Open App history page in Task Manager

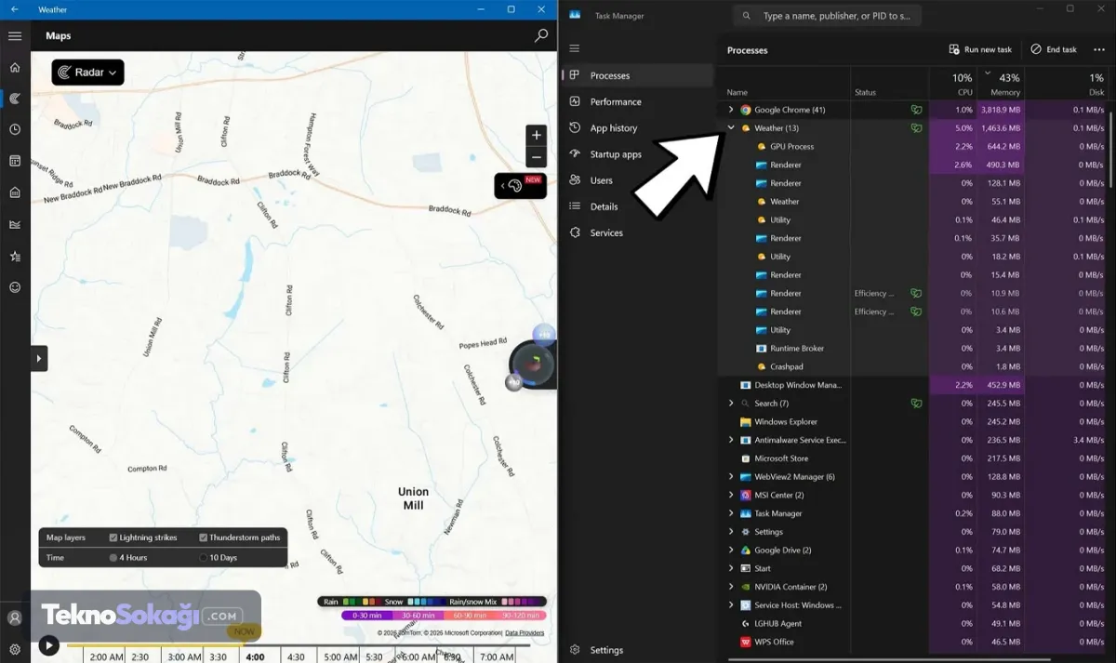tap(638, 128)
